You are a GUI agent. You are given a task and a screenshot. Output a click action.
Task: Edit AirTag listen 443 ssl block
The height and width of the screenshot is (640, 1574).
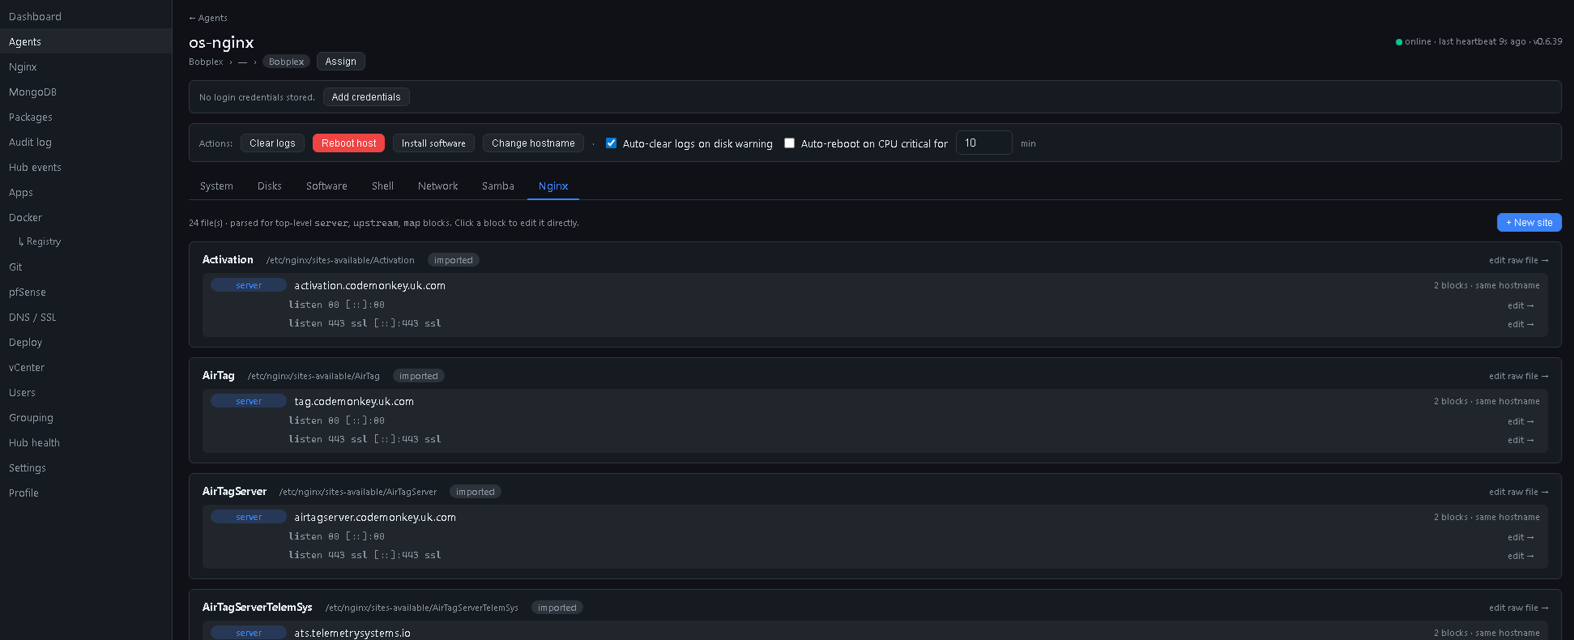[1521, 441]
